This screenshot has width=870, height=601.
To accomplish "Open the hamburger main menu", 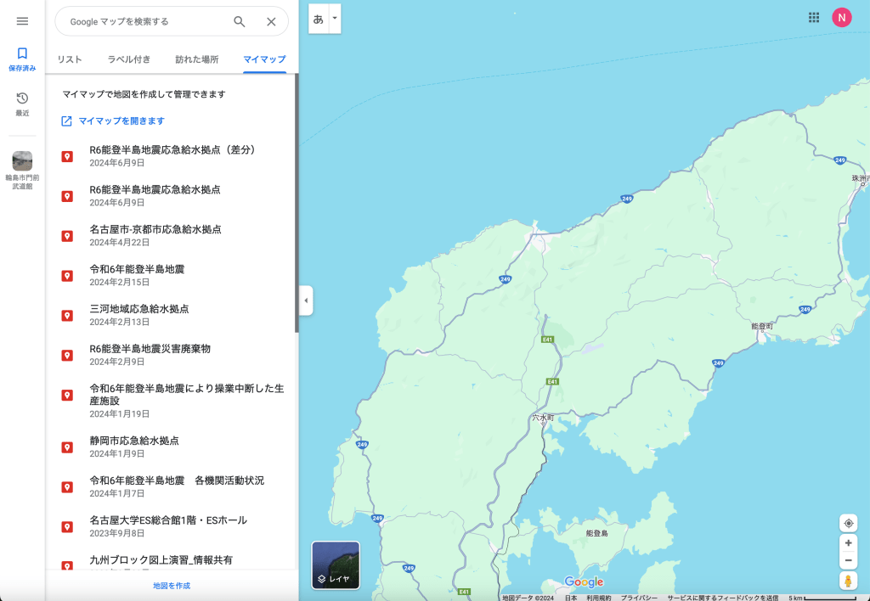I will 22,21.
